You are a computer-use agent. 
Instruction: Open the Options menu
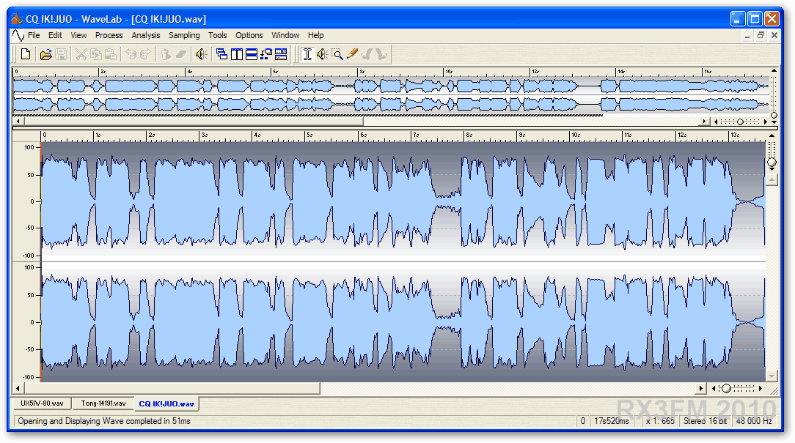point(249,35)
